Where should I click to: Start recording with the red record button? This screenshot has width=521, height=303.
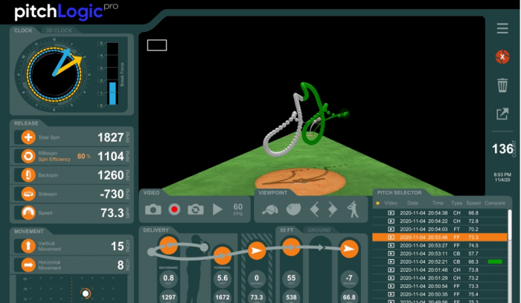coord(175,210)
